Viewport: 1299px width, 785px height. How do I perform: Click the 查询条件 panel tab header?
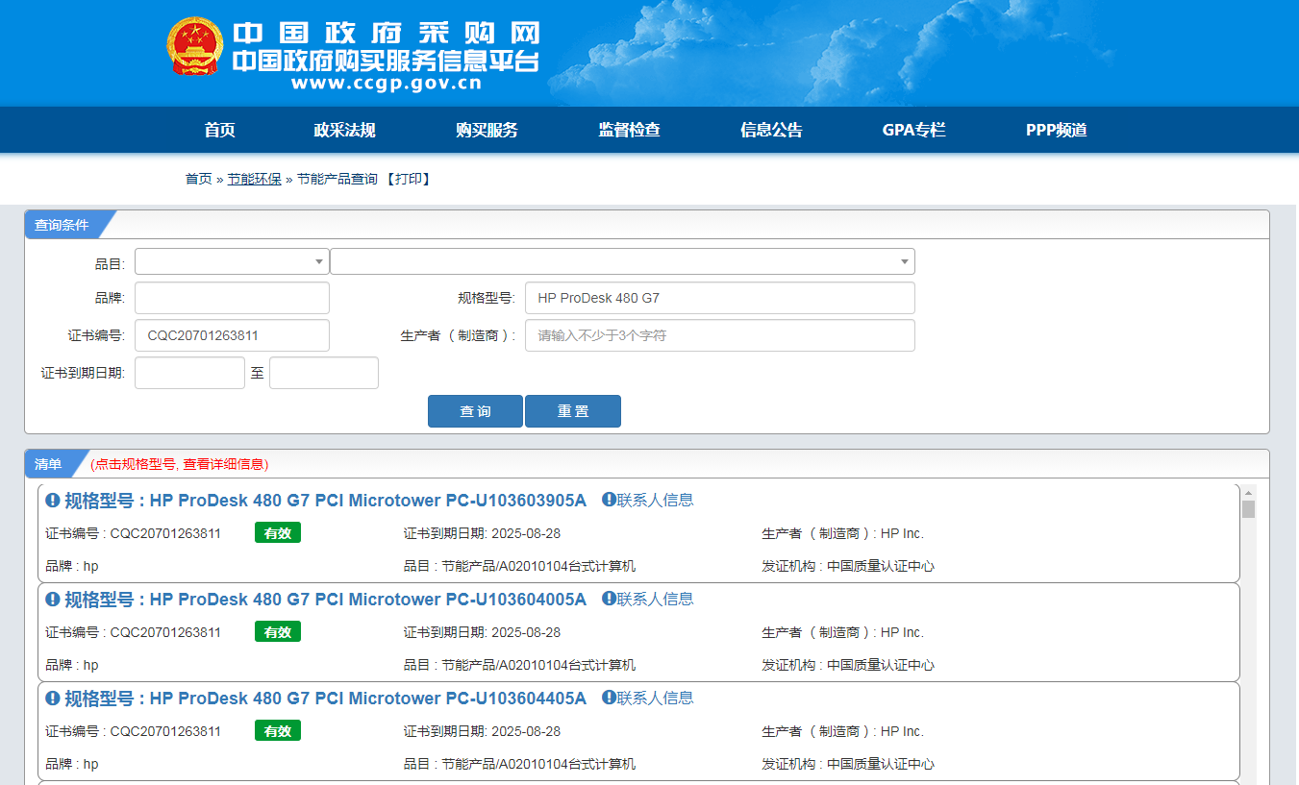[63, 225]
